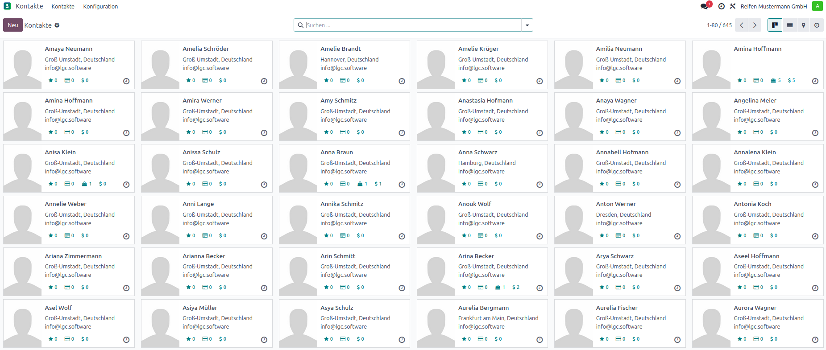Image resolution: width=826 pixels, height=350 pixels.
Task: Open Kontakte settings gear next to title
Action: [x=57, y=25]
